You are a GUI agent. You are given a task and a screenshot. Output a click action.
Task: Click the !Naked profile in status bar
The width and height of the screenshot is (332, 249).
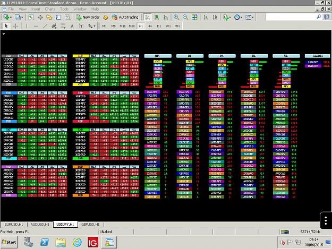[x=106, y=232]
